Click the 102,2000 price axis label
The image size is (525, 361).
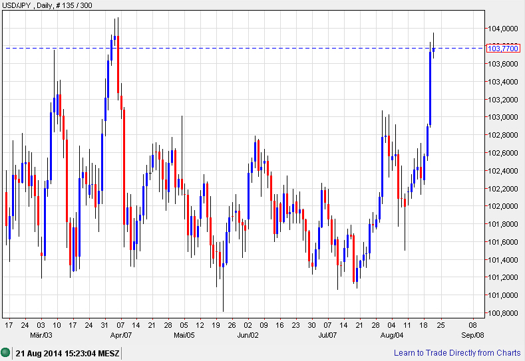point(502,189)
